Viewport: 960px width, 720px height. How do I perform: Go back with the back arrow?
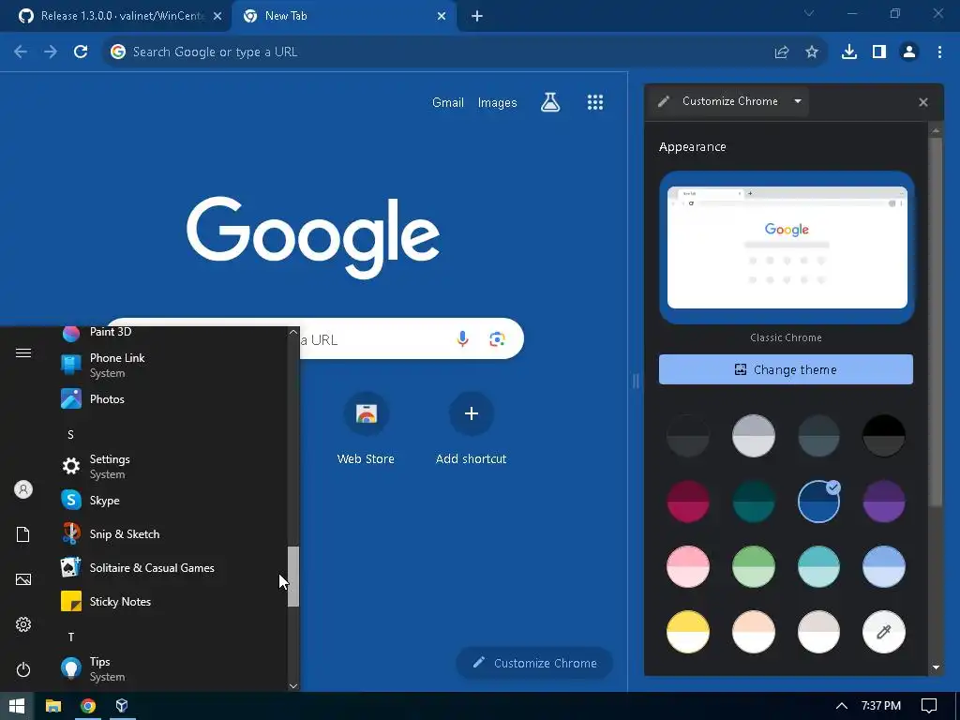[x=21, y=52]
